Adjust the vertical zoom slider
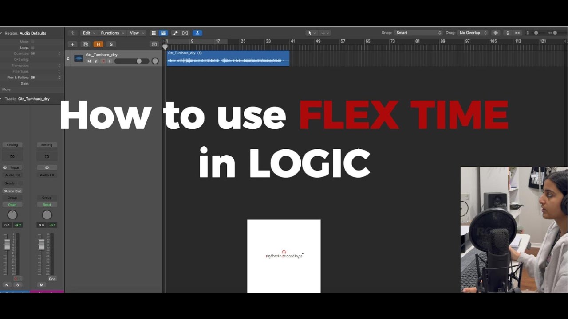 pyautogui.click(x=536, y=33)
